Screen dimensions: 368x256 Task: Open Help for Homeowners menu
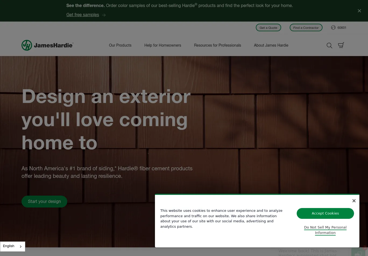[x=163, y=45]
